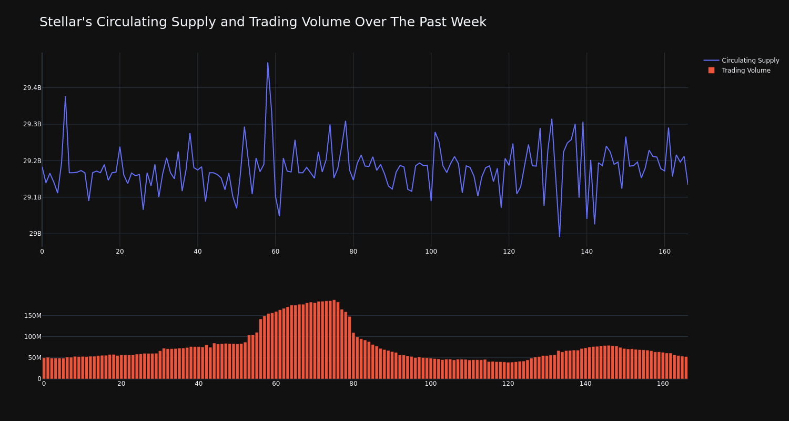
Task: Click the blue Circulating Supply legend line
Action: pos(711,61)
